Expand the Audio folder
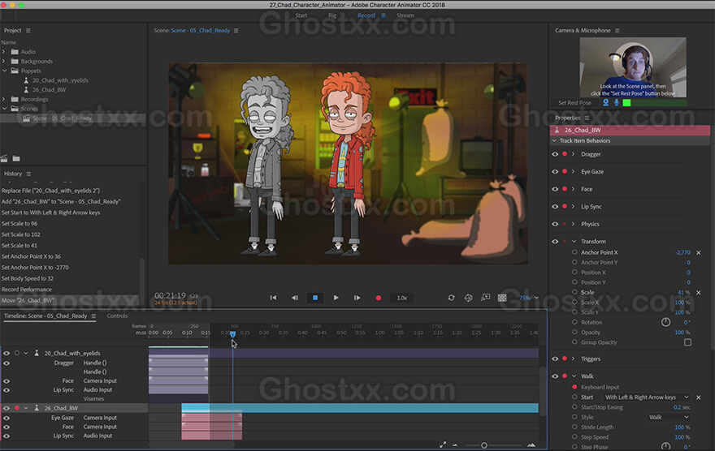This screenshot has width=715, height=451. (4, 52)
